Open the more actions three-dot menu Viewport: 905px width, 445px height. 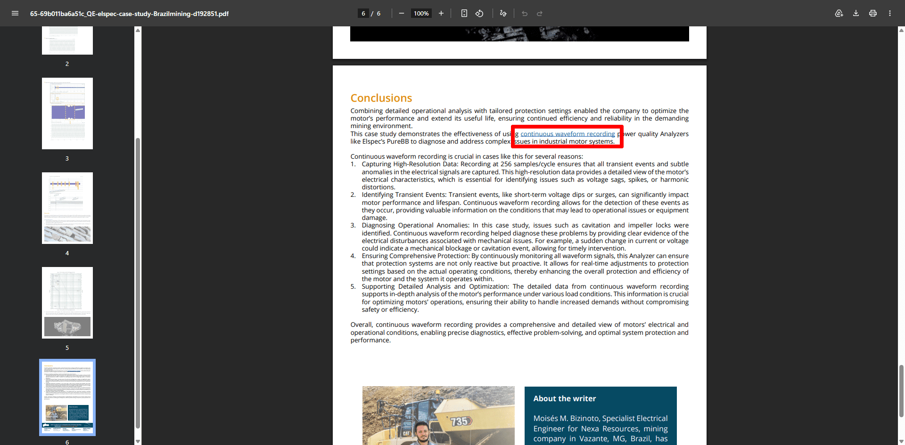coord(890,13)
